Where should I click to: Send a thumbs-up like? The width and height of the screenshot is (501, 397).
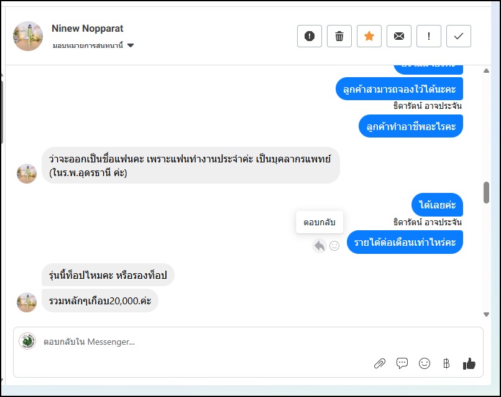point(469,364)
